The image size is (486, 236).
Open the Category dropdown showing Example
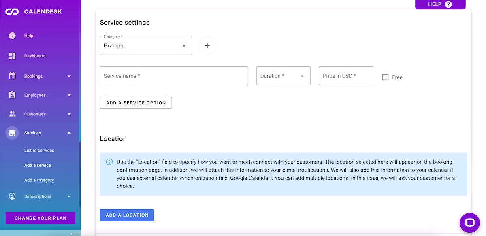[x=146, y=46]
